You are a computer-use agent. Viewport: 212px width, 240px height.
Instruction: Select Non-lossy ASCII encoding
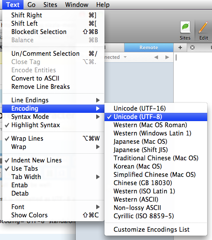[156, 208]
